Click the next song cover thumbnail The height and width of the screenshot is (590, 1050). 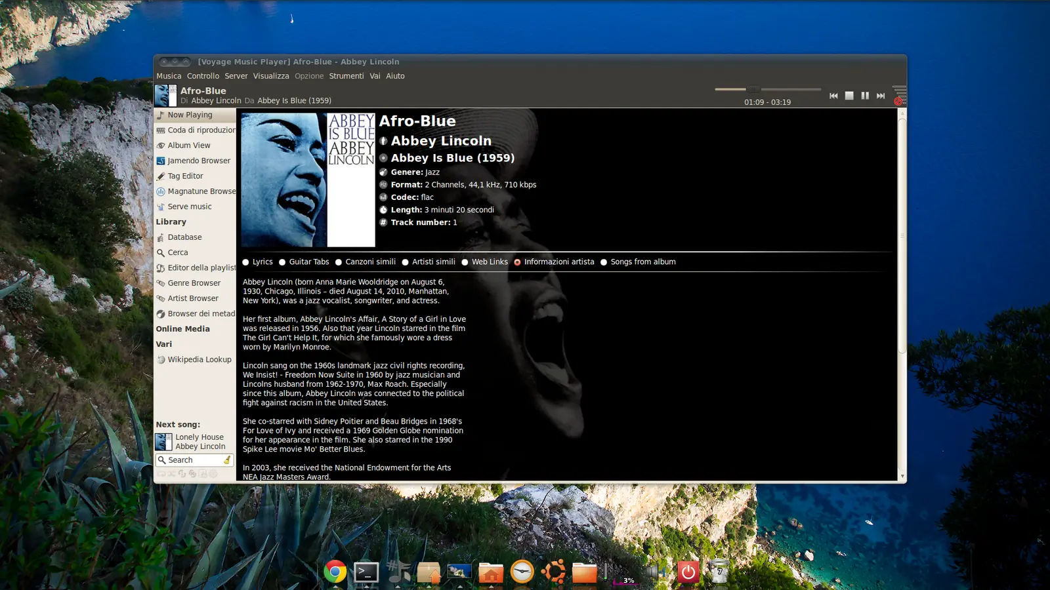pyautogui.click(x=164, y=442)
